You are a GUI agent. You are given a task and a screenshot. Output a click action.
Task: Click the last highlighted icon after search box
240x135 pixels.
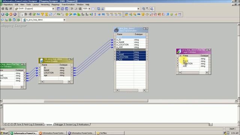(151, 9)
